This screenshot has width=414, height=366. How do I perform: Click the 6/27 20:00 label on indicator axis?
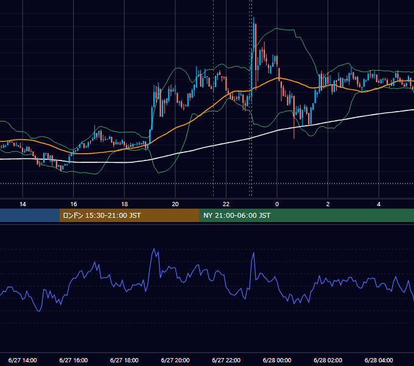click(175, 360)
